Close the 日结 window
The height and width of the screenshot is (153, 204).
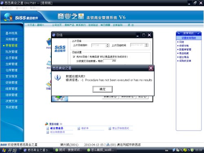tap(149, 35)
